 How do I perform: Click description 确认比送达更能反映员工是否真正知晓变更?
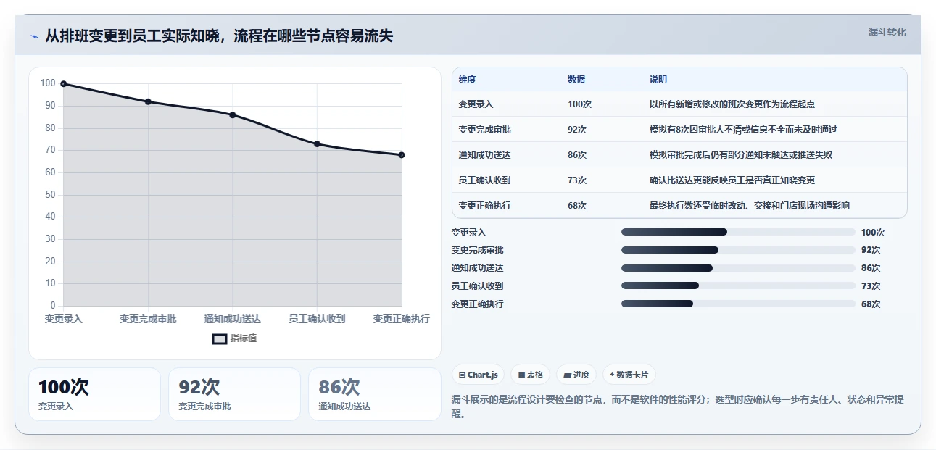coord(732,180)
